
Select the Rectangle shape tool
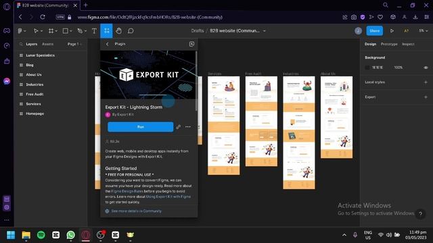click(x=66, y=31)
